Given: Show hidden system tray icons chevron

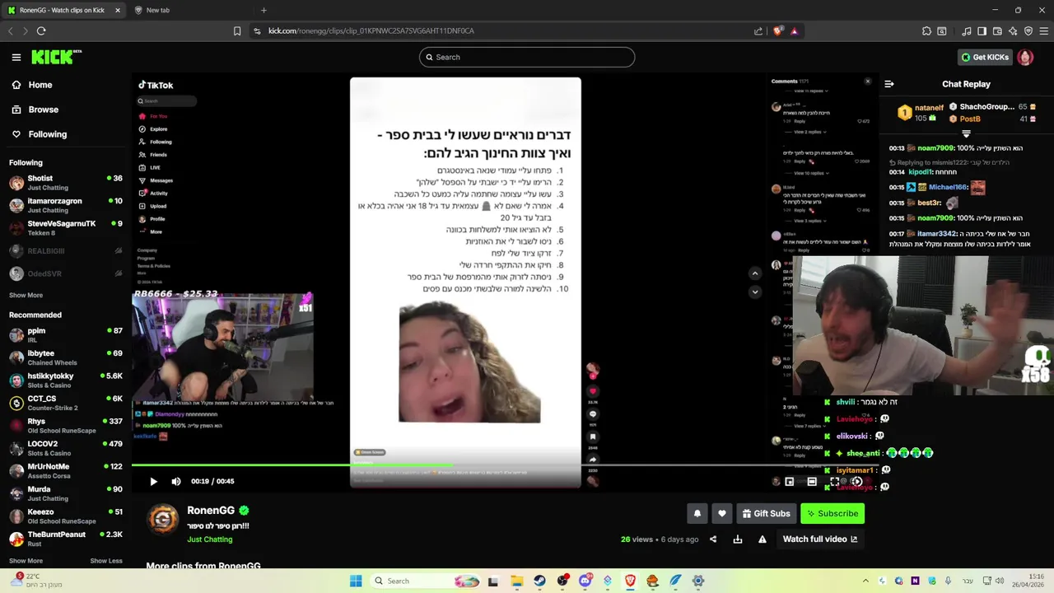Looking at the screenshot, I should pos(865,581).
